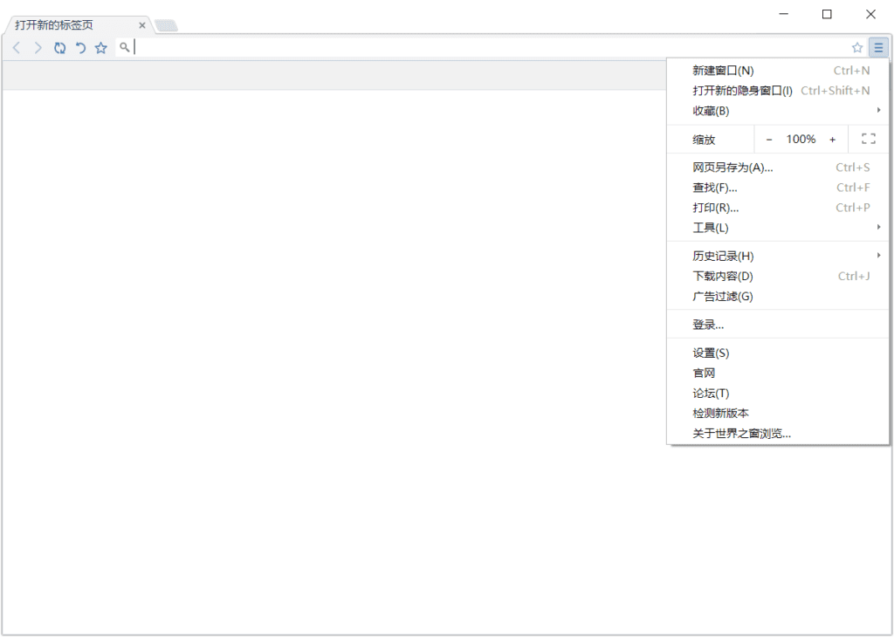
Task: Click the 100% zoom value
Action: pyautogui.click(x=801, y=139)
